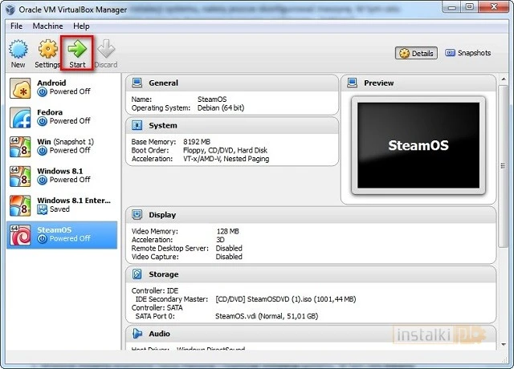The image size is (514, 369).
Task: Click the Video Memory 128 MB value
Action: [228, 232]
